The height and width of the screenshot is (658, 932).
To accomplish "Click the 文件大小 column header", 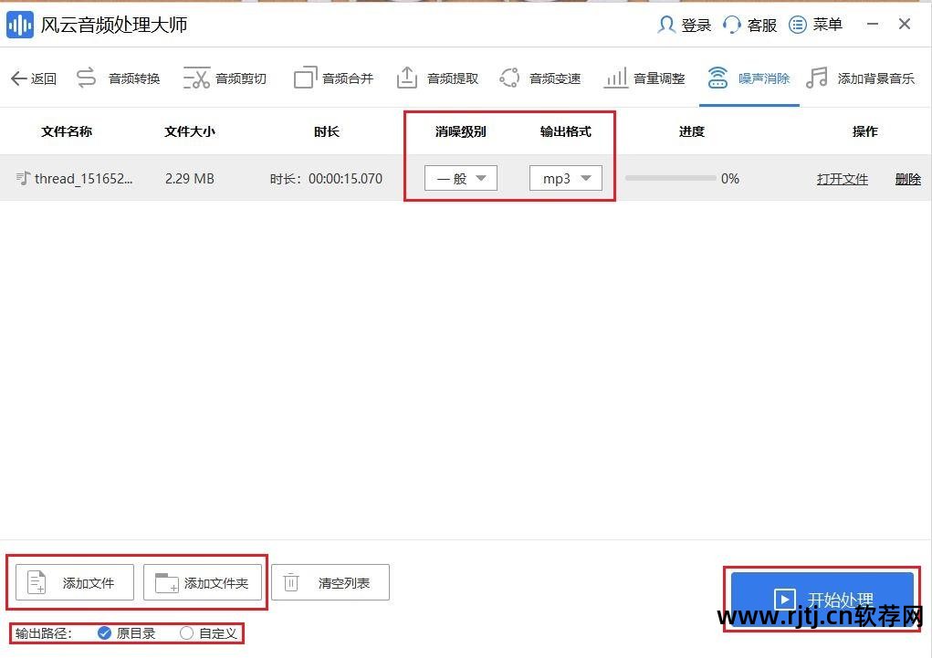I will pyautogui.click(x=190, y=131).
